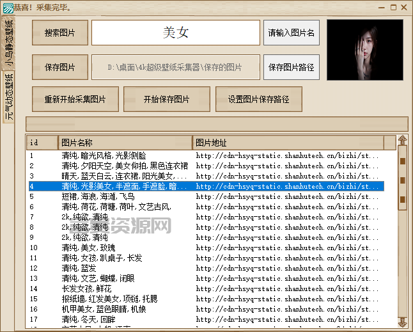
Task: Select row 报纸墙,红发美女,项链,托腮
Action: (207, 299)
